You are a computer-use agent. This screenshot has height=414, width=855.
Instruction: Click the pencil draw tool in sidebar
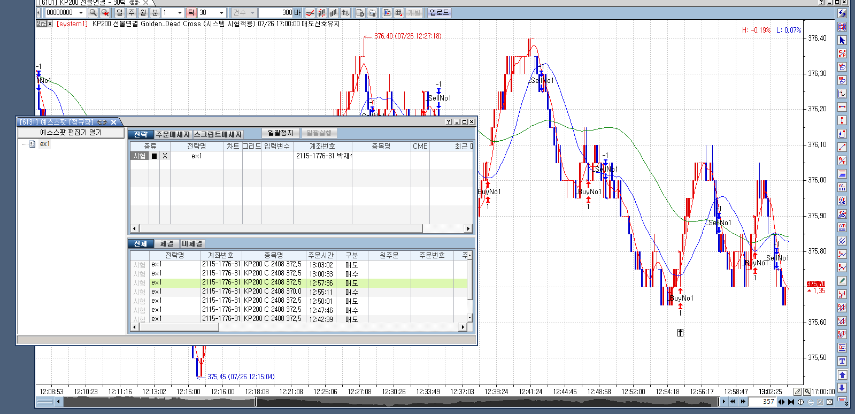(842, 281)
